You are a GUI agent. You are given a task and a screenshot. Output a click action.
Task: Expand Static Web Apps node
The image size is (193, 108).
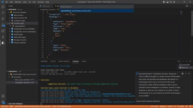9,37
